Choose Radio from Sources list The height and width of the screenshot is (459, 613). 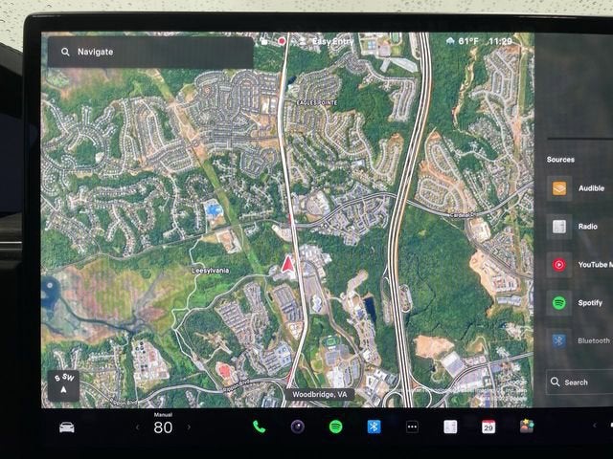click(575, 227)
